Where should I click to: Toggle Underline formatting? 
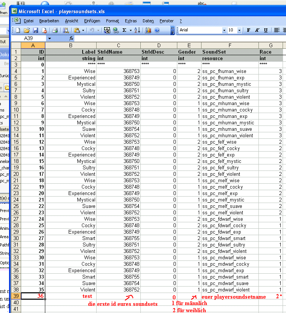pyautogui.click(x=266, y=30)
